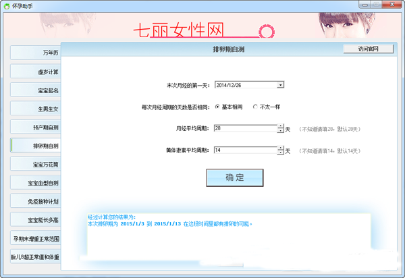Go to 免疫接种计划 tab

coord(36,201)
